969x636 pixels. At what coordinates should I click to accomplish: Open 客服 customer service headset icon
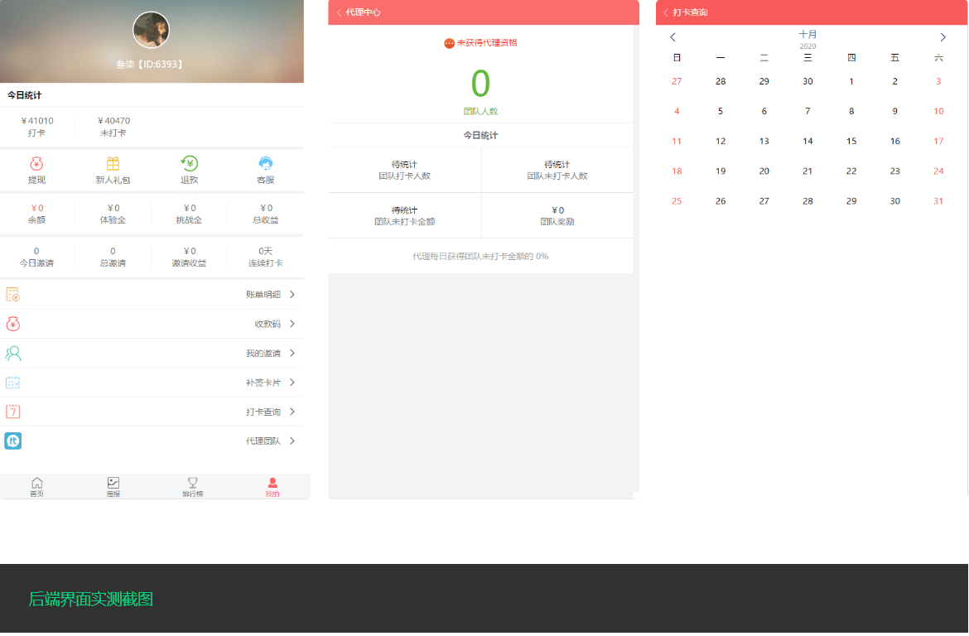(x=266, y=164)
